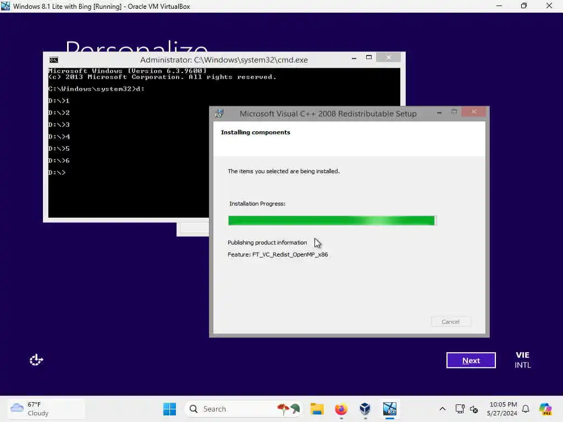Minimize the cmd.exe window
This screenshot has height=422, width=563.
[x=354, y=58]
